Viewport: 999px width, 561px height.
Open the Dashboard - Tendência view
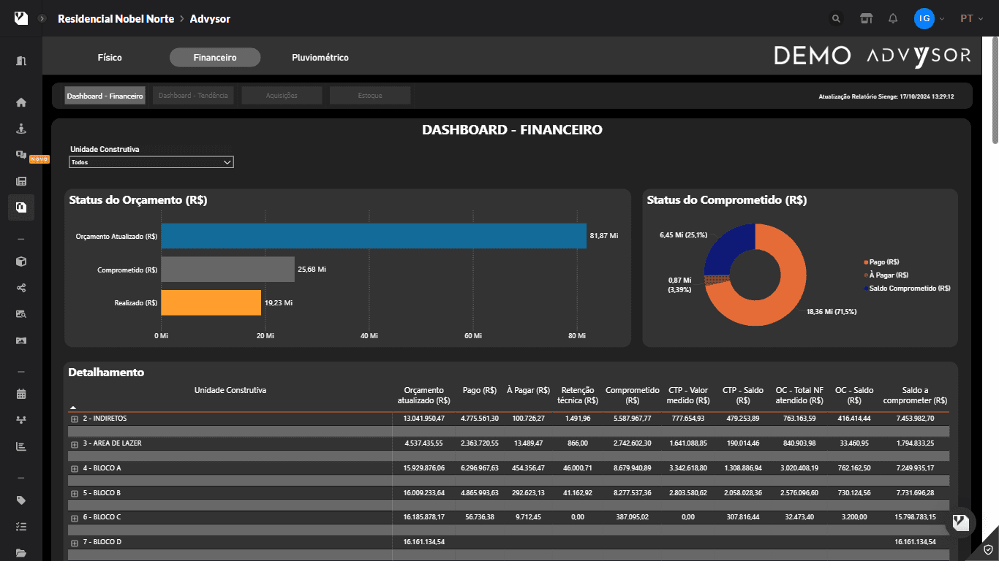(192, 94)
